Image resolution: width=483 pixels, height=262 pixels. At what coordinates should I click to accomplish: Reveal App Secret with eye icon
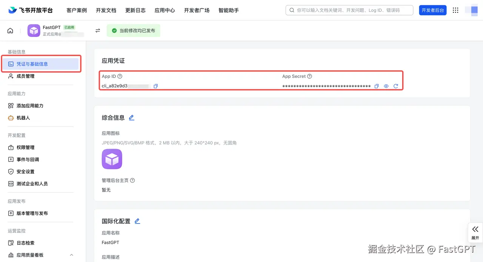(386, 86)
